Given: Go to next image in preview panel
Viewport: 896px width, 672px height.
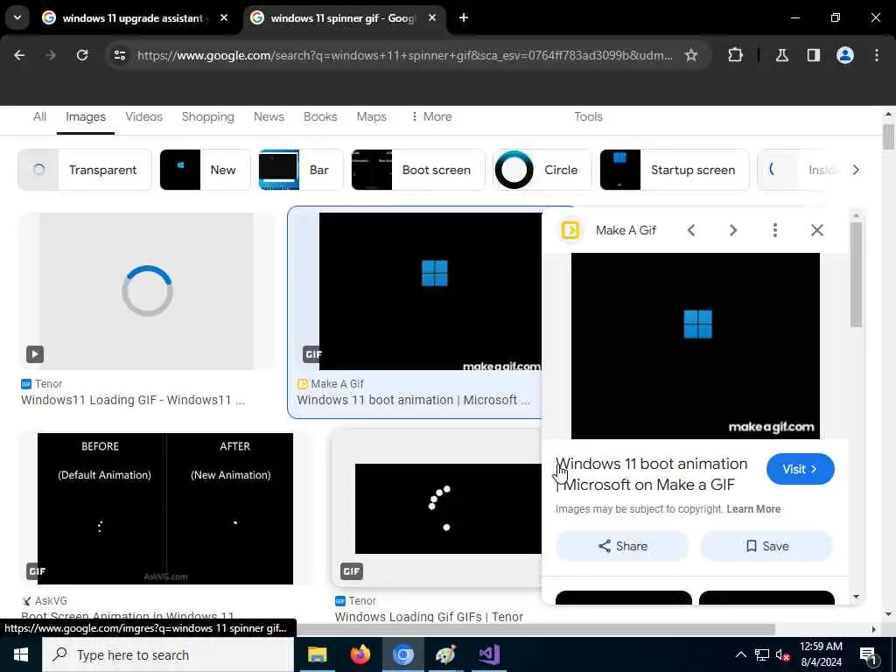Looking at the screenshot, I should [733, 230].
